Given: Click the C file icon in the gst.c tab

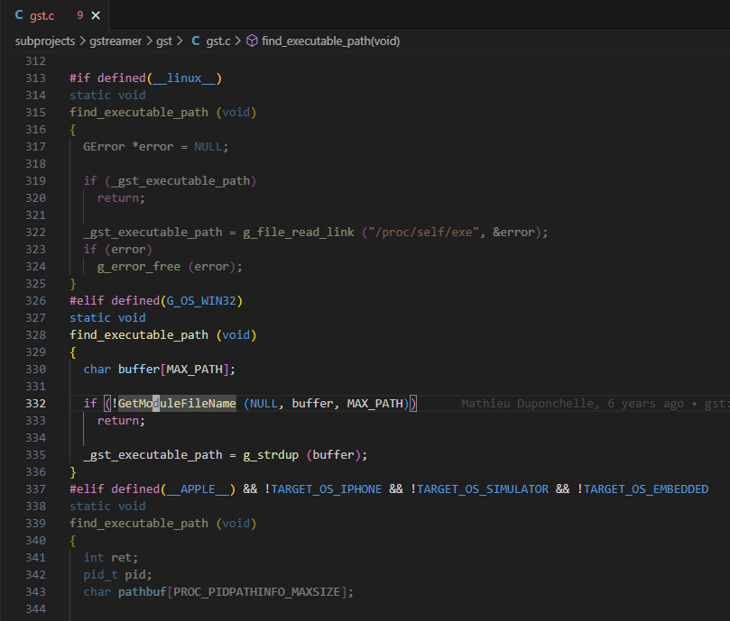Looking at the screenshot, I should [19, 15].
